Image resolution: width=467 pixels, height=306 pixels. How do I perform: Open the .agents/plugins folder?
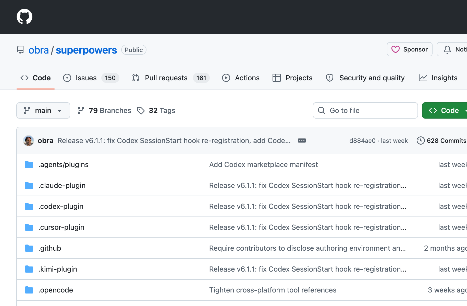coord(63,164)
